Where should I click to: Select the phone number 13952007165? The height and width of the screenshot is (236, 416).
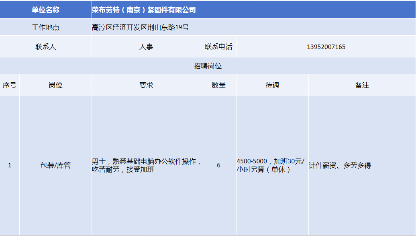[326, 47]
